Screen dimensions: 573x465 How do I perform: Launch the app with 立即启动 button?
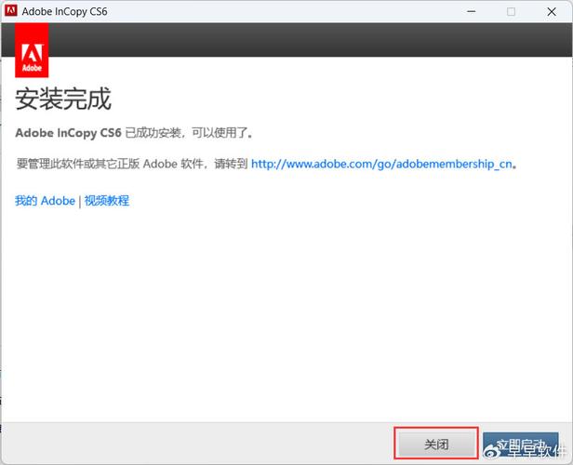coord(520,445)
